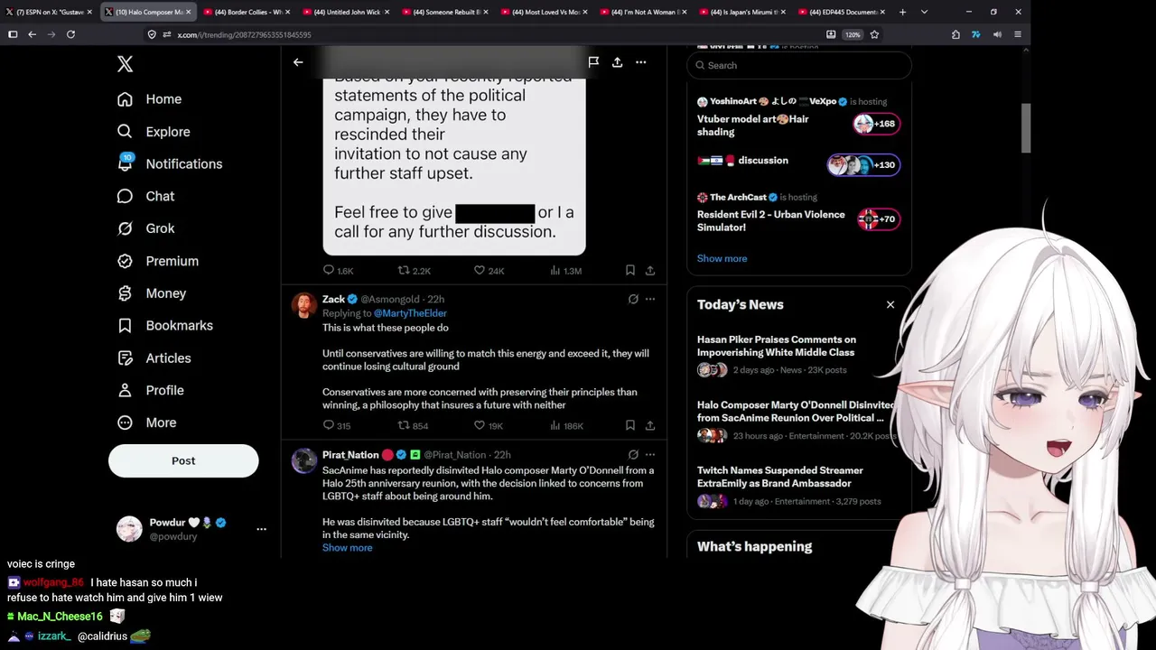Open the three-dot menu on Pirat_Nation's post

tap(650, 454)
